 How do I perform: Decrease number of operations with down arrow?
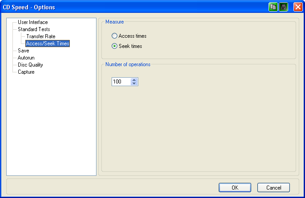135,83
